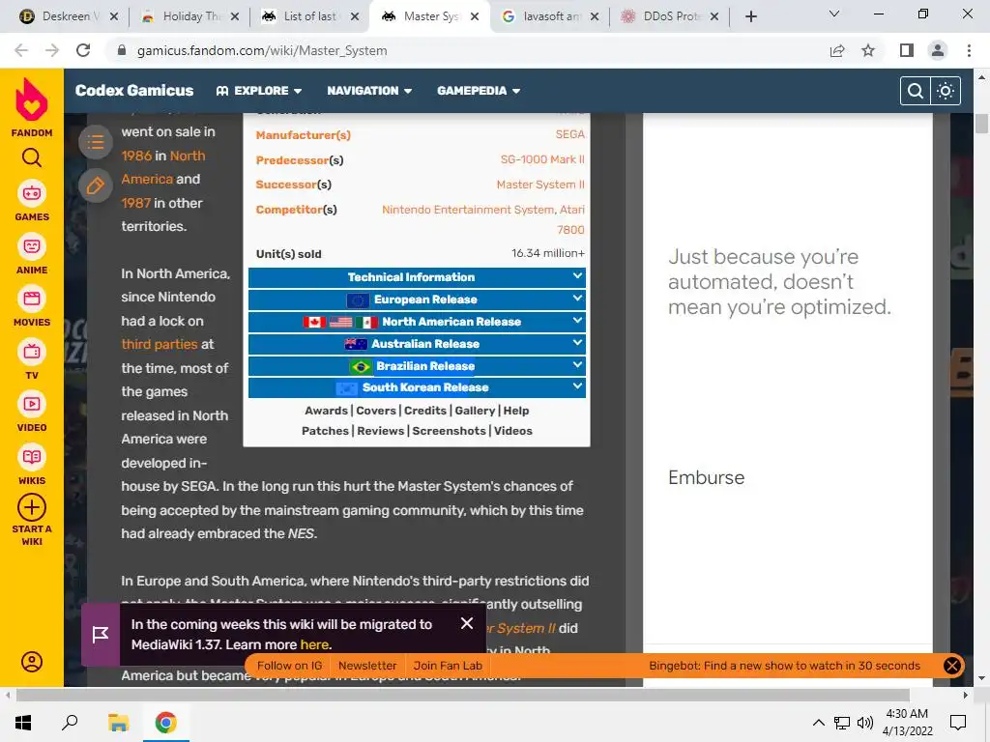Screen dimensions: 990x742
Task: Open the TV section icon
Action: [x=32, y=352]
